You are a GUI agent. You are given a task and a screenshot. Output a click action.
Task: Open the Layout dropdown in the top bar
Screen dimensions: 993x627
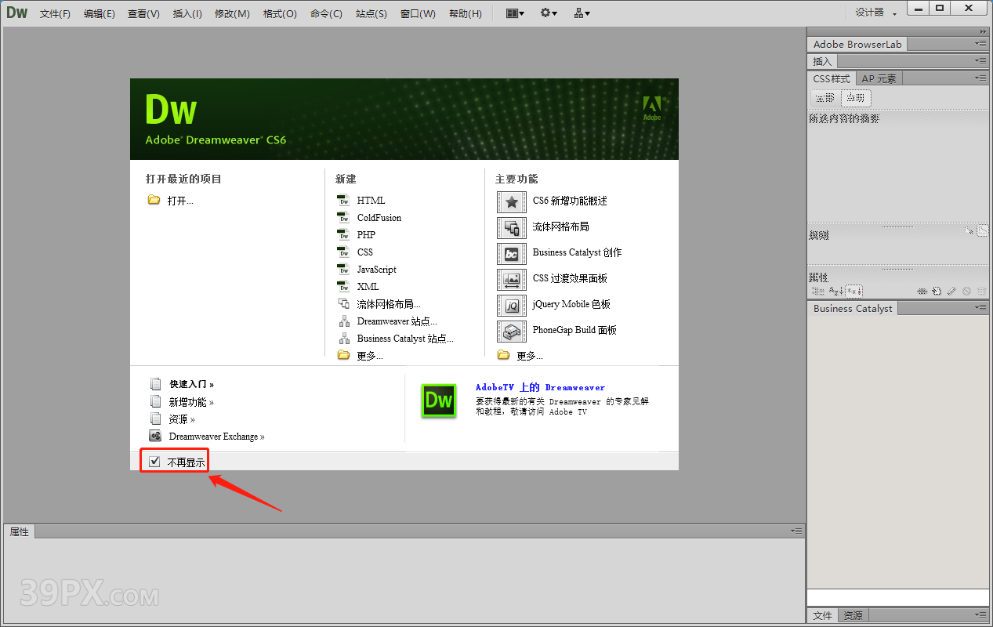point(515,13)
